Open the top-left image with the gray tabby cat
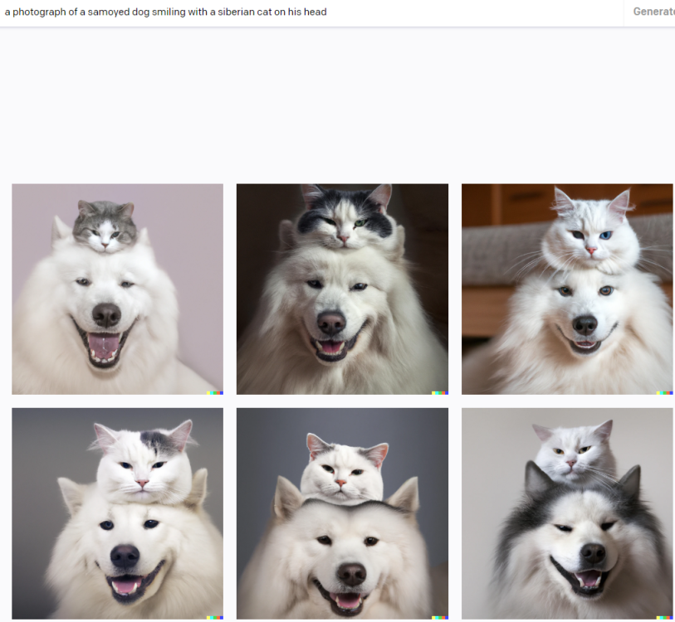 click(116, 288)
